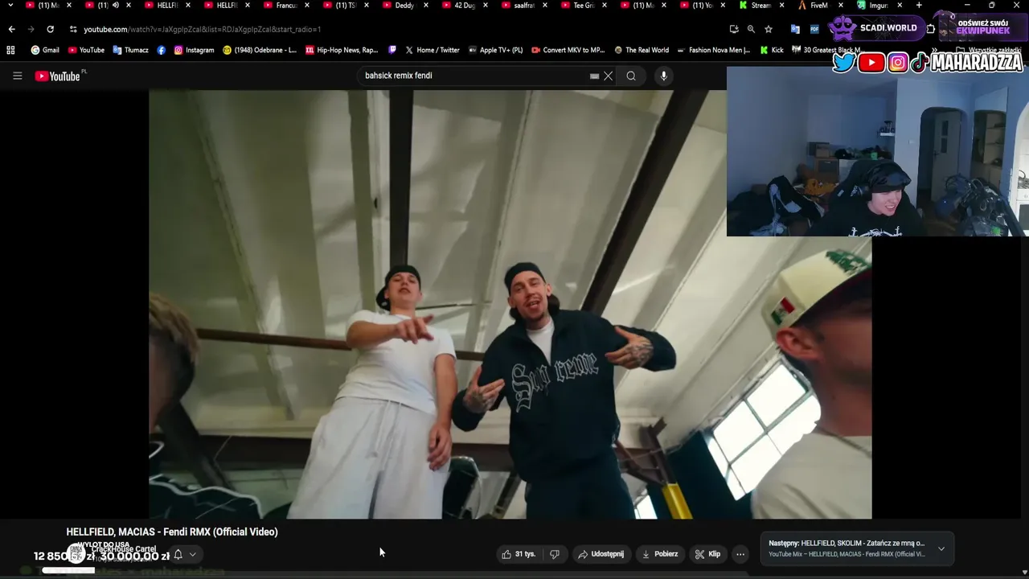Open the Instagram bookmark
1029x579 pixels.
pos(194,50)
